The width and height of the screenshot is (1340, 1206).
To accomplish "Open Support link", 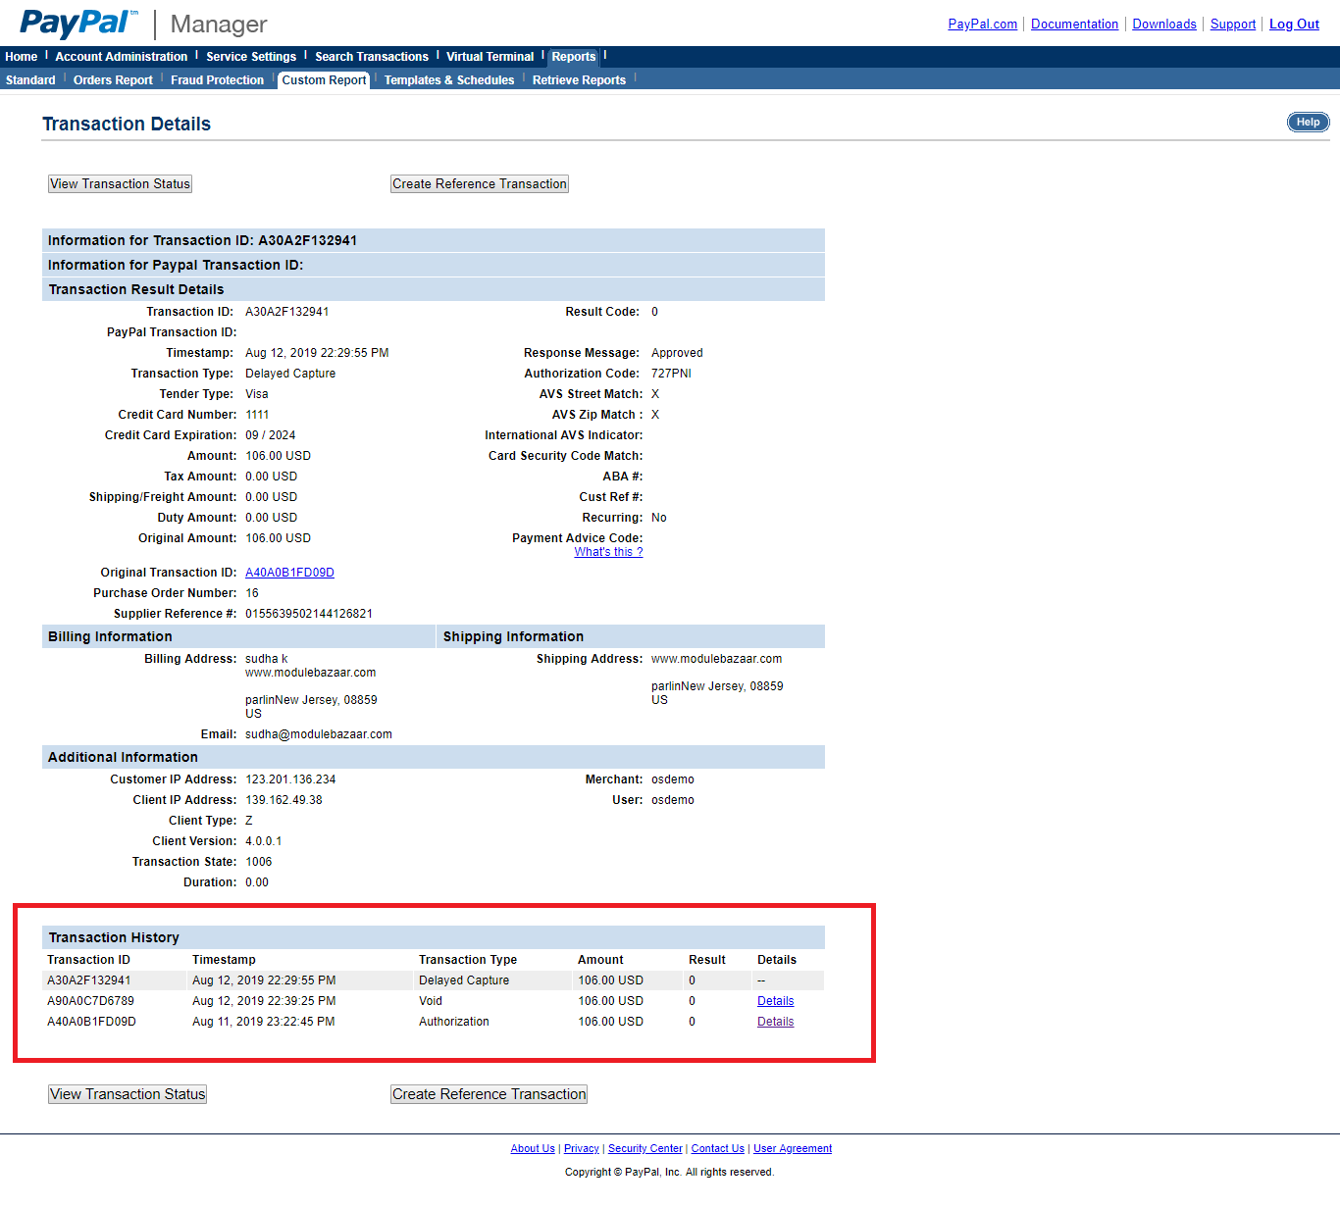I will (1233, 25).
